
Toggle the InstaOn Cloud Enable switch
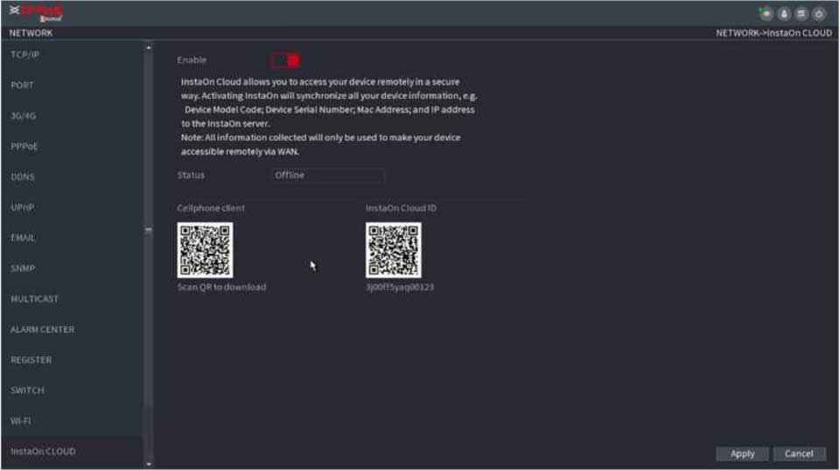[x=285, y=60]
